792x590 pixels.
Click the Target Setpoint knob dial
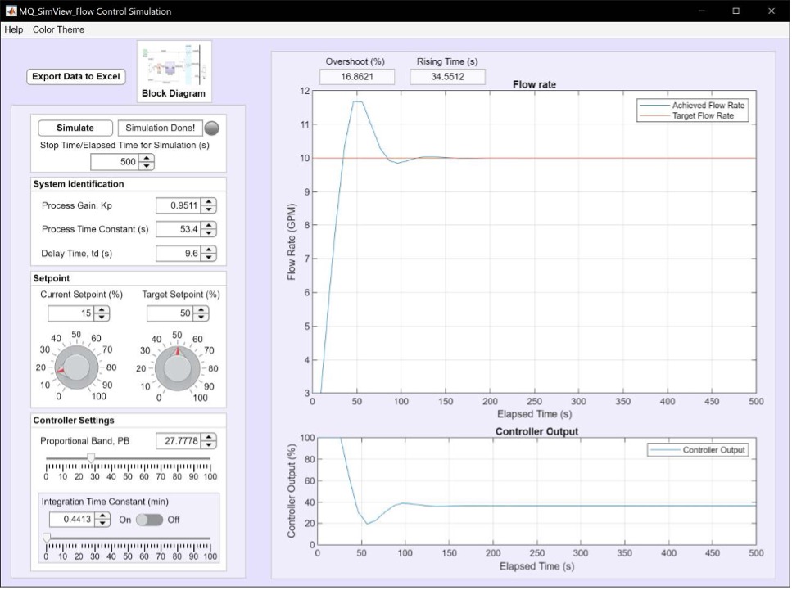click(179, 367)
